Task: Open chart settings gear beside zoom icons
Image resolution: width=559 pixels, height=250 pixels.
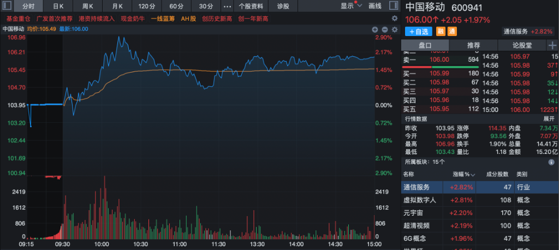Action: (395, 29)
